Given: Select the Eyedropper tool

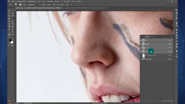Looking at the screenshot, I should click(x=12, y=16).
